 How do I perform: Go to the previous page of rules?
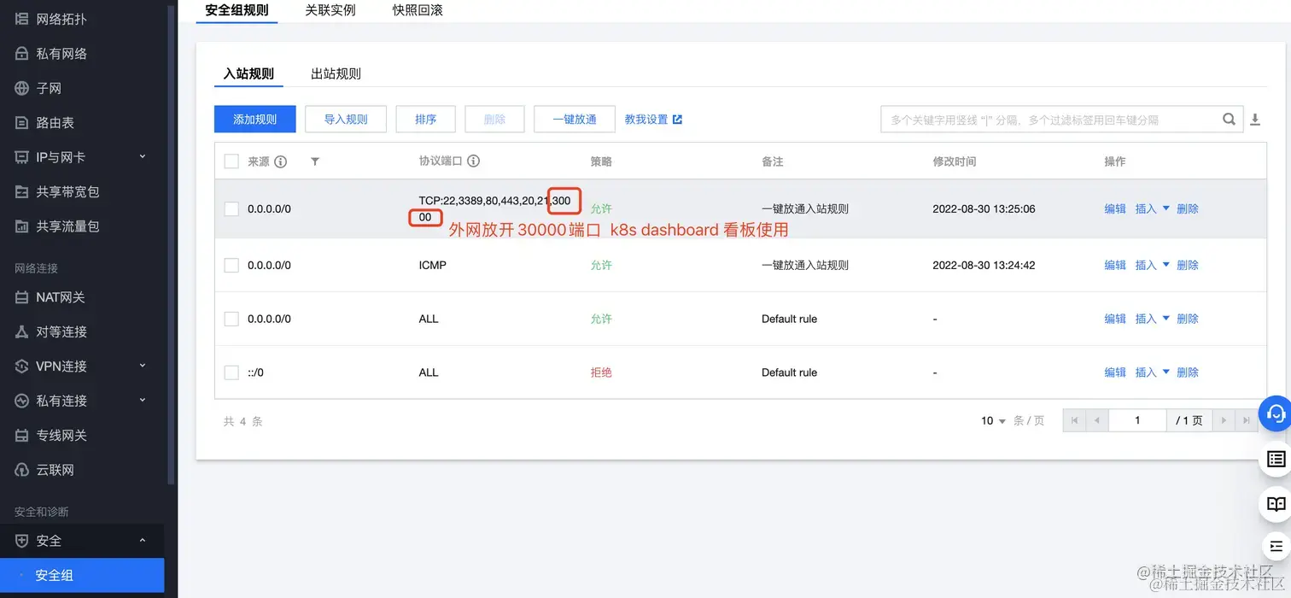tap(1097, 420)
